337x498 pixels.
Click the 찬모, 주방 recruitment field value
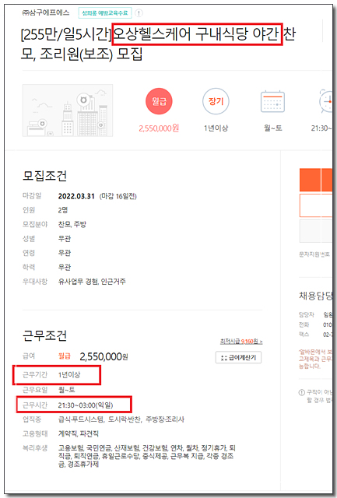coord(72,225)
